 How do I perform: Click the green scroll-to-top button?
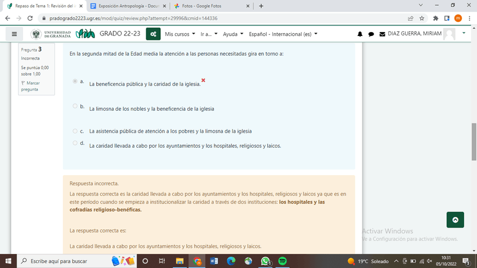click(x=455, y=220)
